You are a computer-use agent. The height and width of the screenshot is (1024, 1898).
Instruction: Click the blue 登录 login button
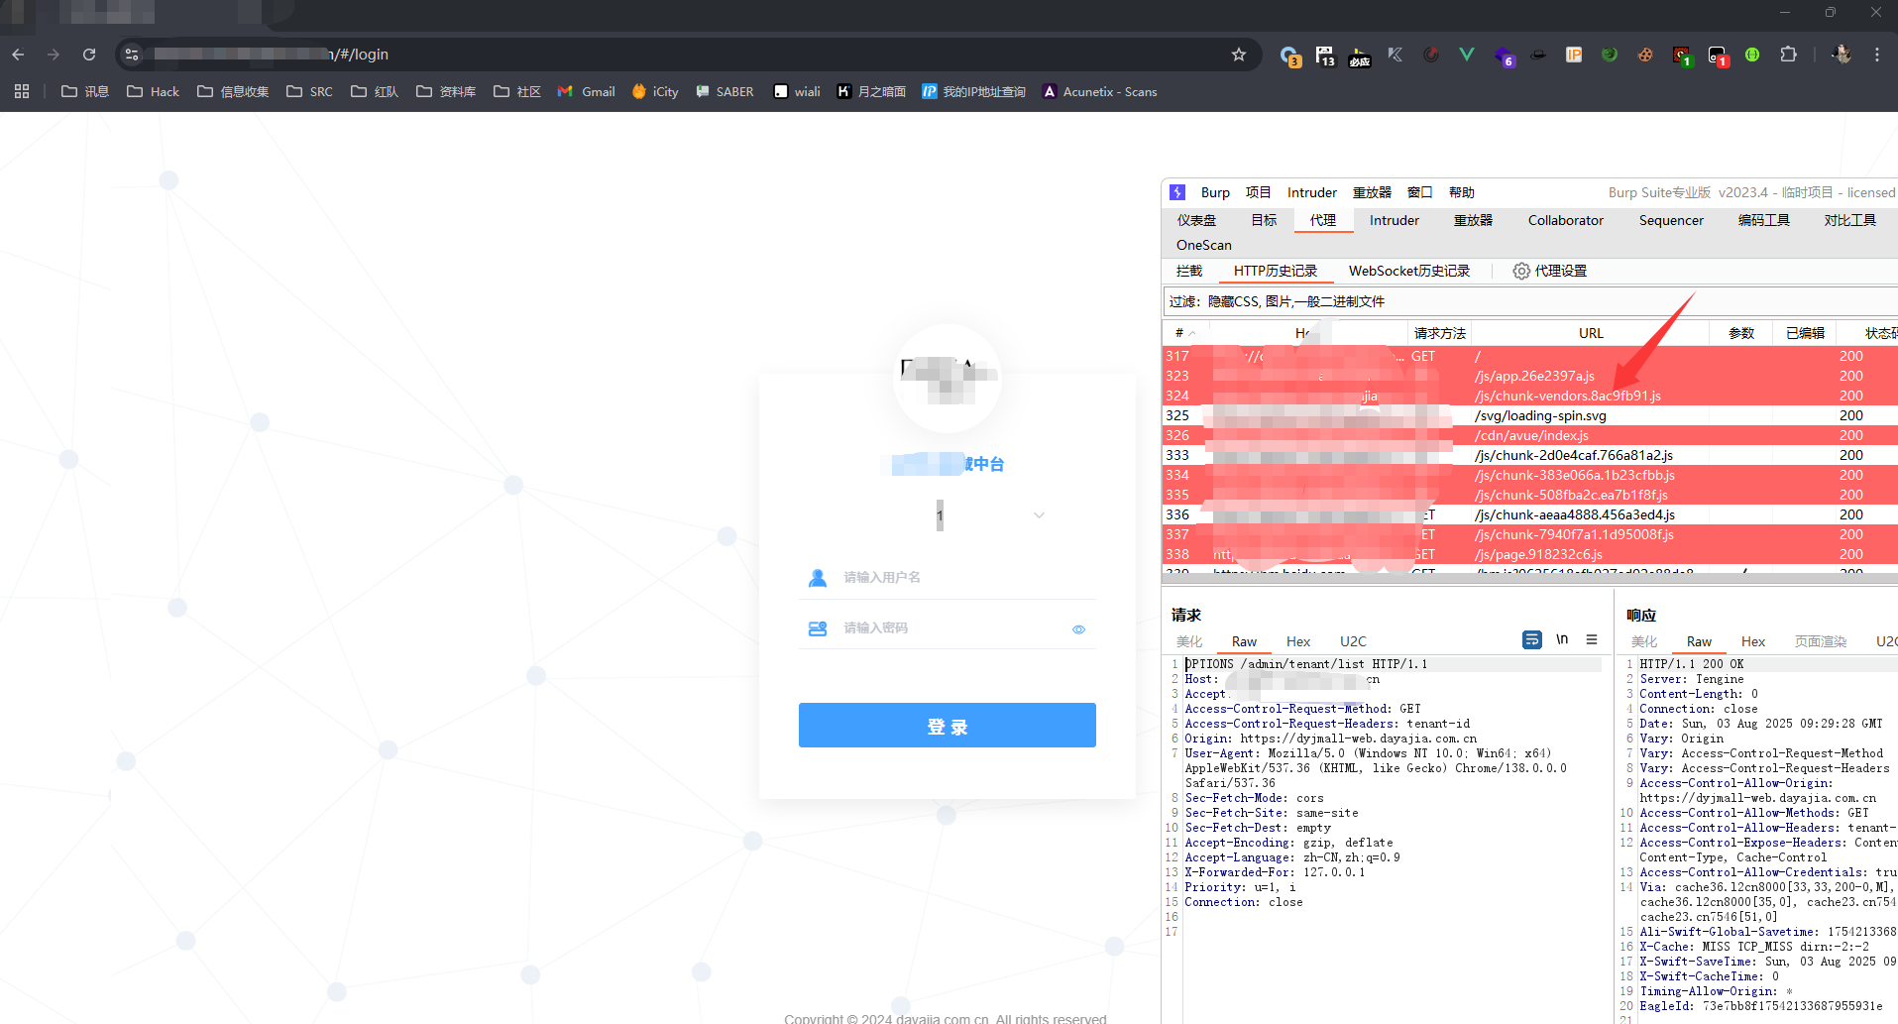point(948,726)
